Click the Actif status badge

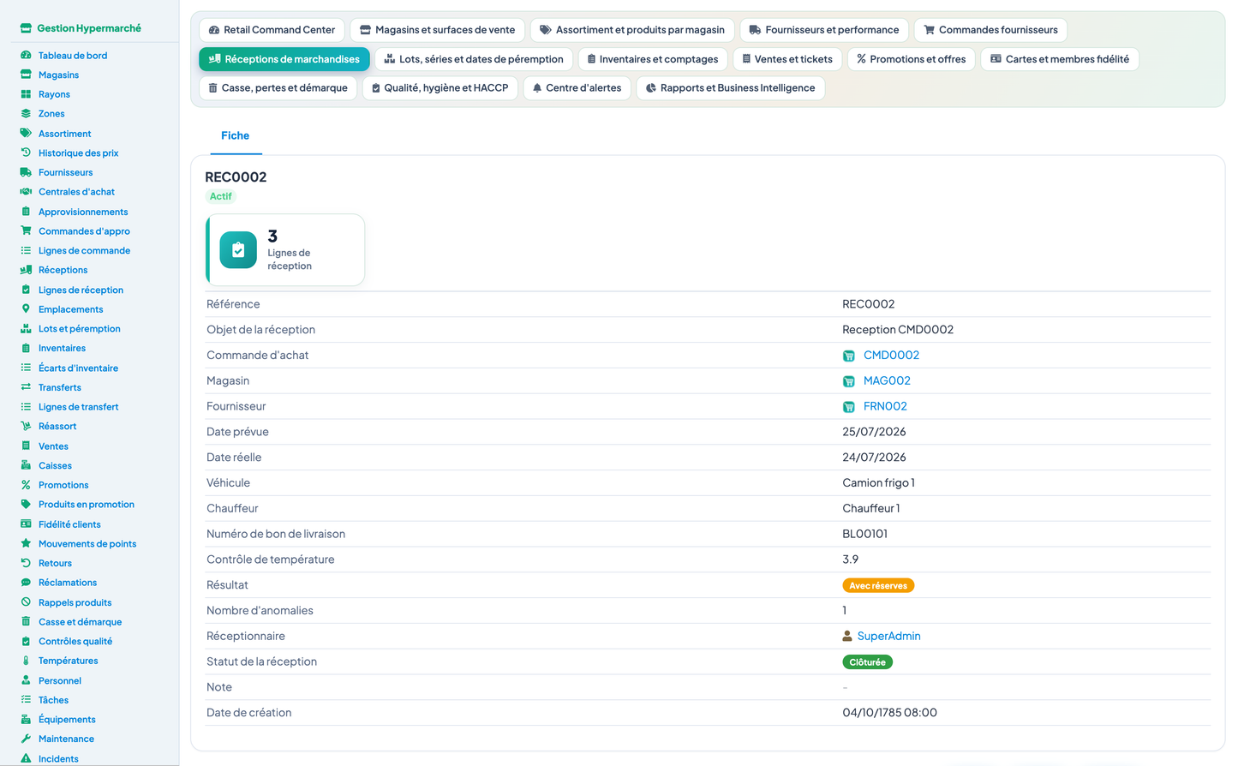(220, 196)
